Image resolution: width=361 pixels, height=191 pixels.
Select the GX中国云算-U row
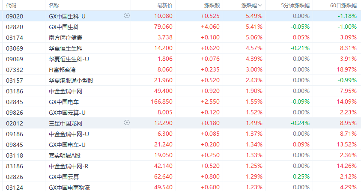coord(67,112)
